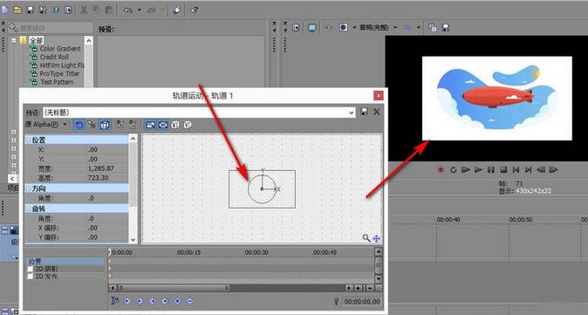This screenshot has height=315, width=588.
Task: Enable the 2D 阴影 (shadow) checkbox
Action: pos(31,269)
